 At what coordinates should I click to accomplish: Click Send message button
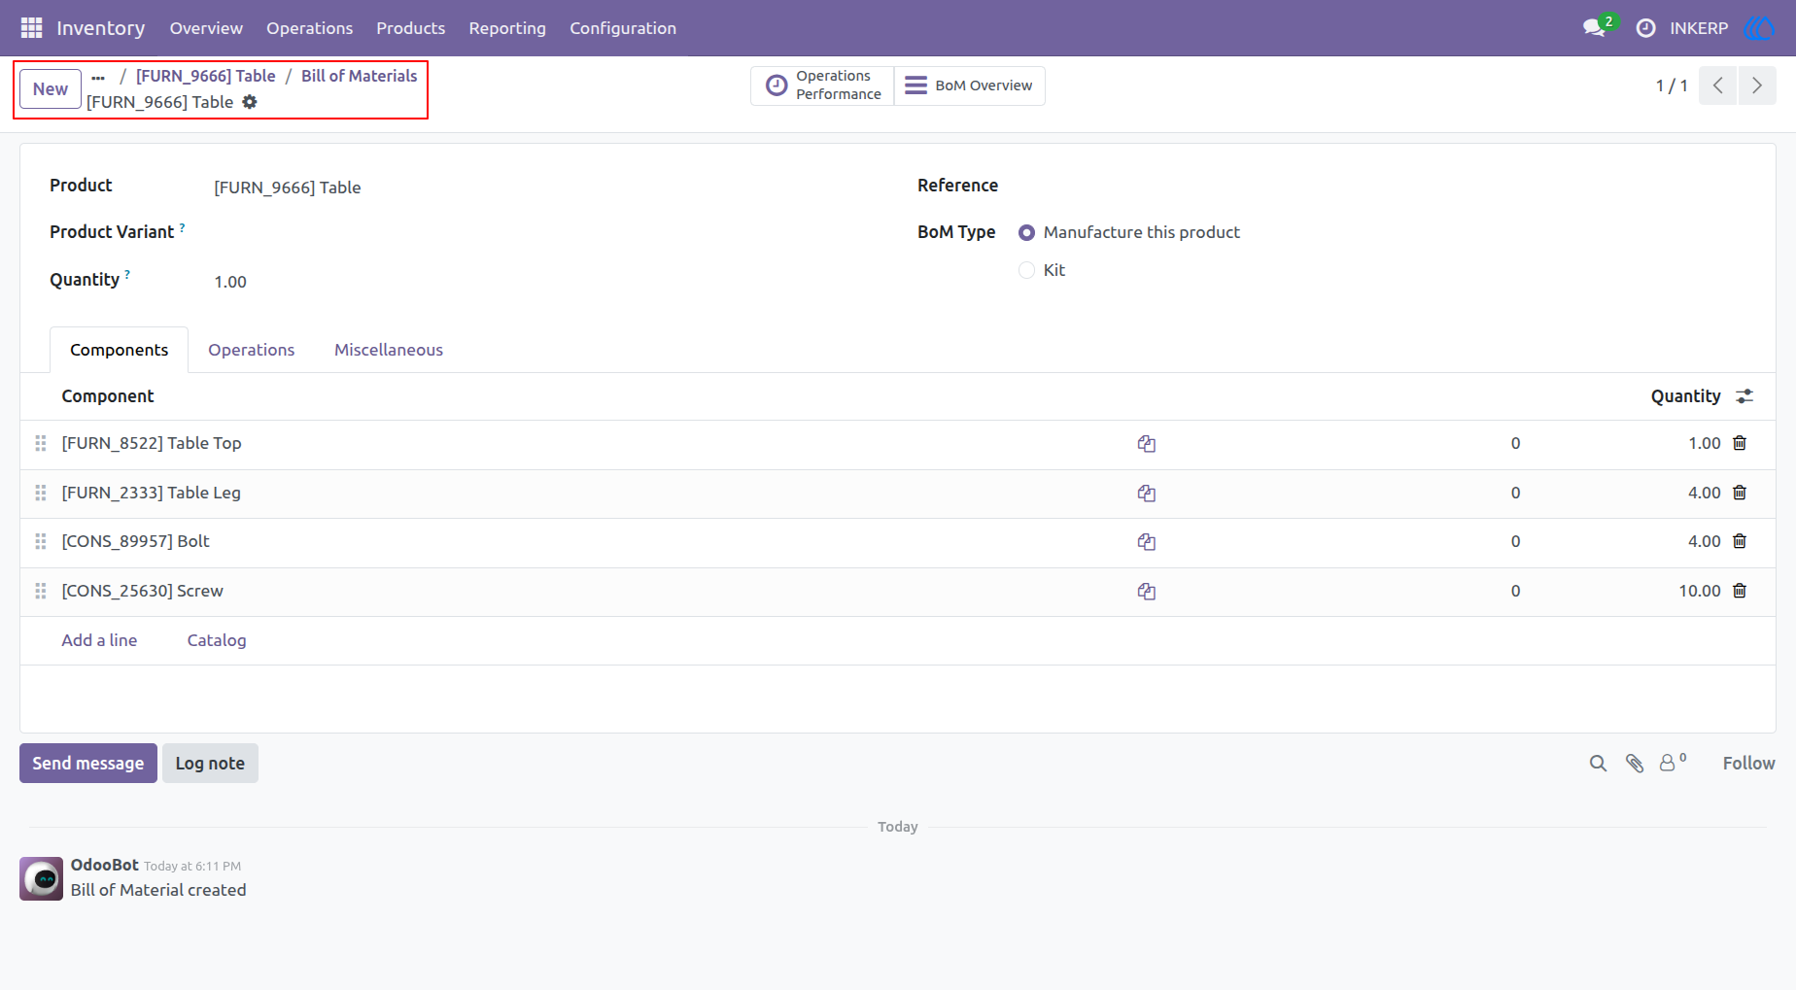88,764
